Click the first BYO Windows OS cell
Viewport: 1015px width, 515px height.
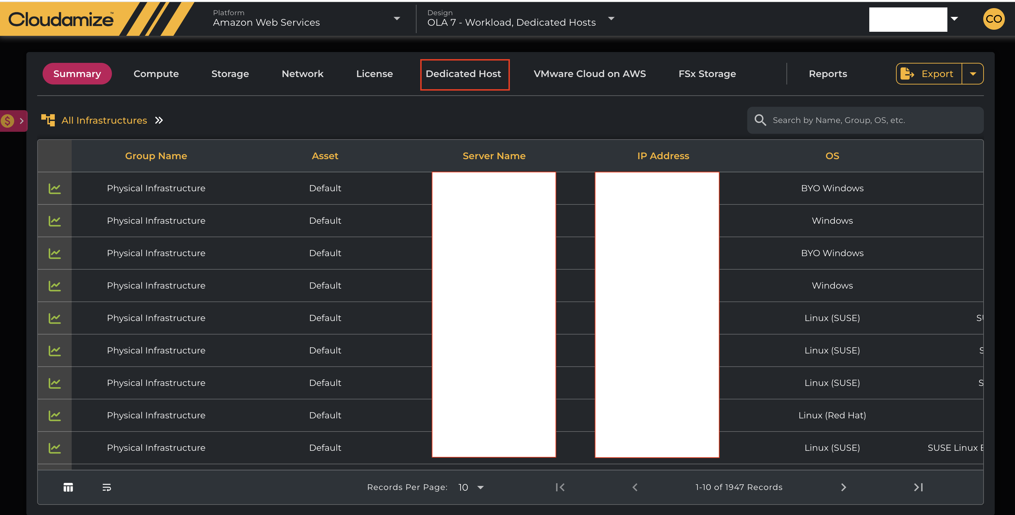tap(832, 188)
